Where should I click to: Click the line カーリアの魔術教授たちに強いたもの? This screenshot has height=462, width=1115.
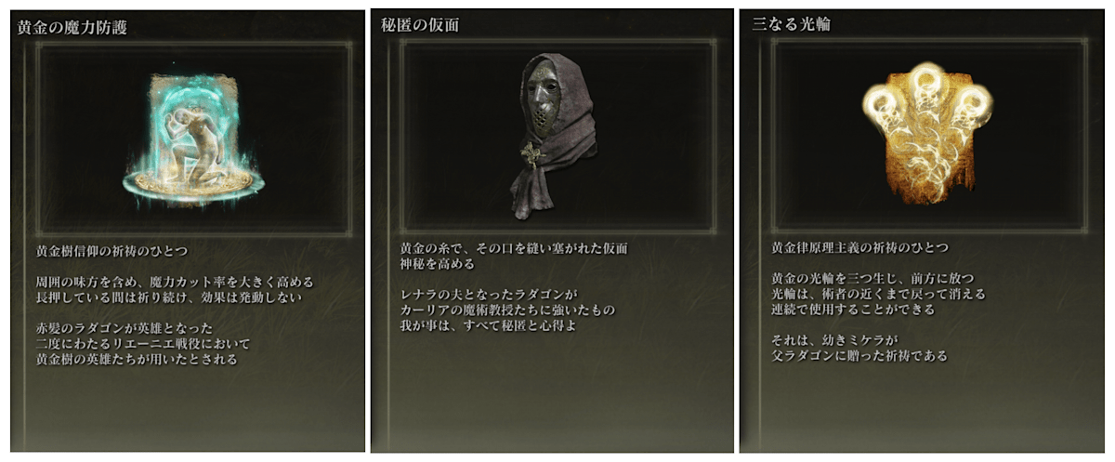[507, 310]
